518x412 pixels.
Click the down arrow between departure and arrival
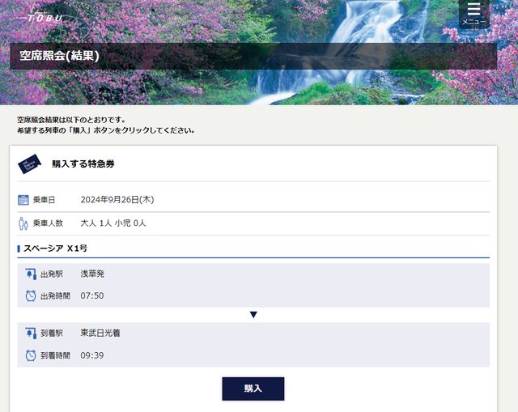253,315
